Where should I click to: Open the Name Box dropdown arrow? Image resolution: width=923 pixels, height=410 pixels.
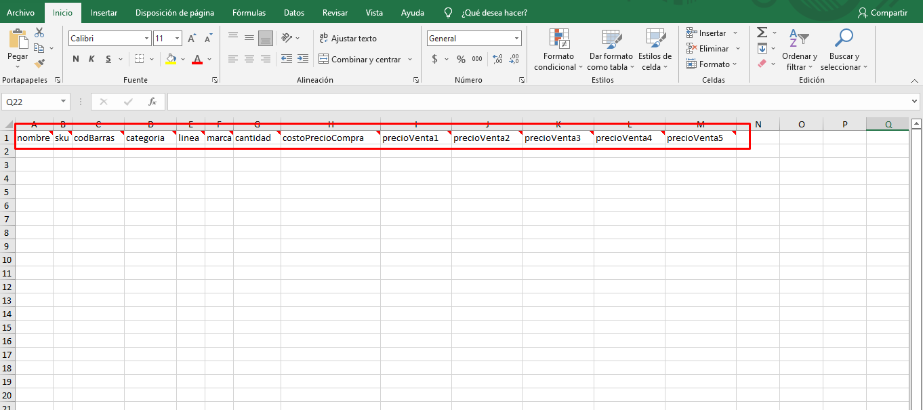coord(64,102)
